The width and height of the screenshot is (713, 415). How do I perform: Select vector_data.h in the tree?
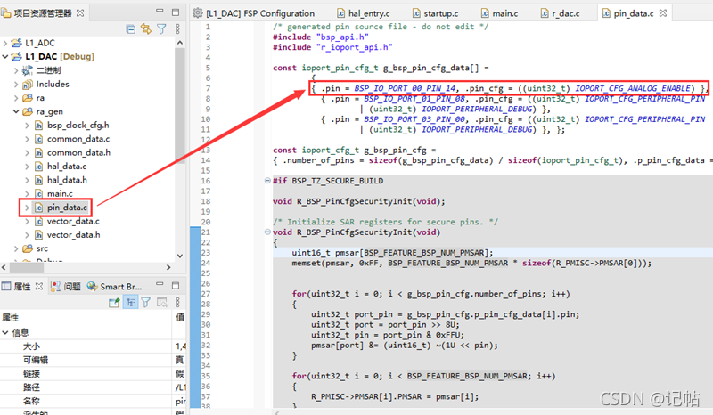click(74, 235)
